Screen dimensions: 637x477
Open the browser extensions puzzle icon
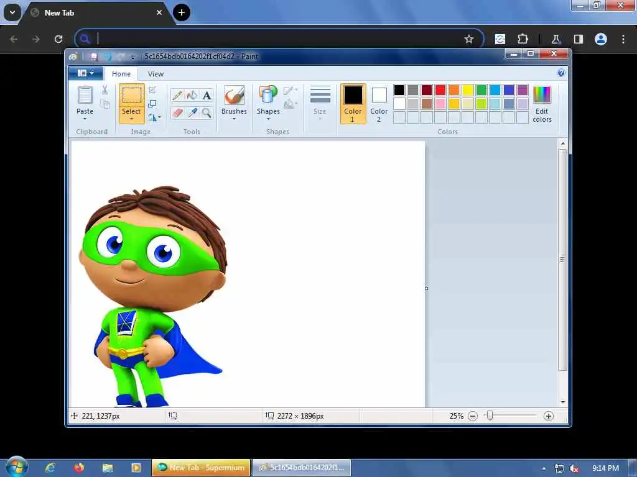523,39
